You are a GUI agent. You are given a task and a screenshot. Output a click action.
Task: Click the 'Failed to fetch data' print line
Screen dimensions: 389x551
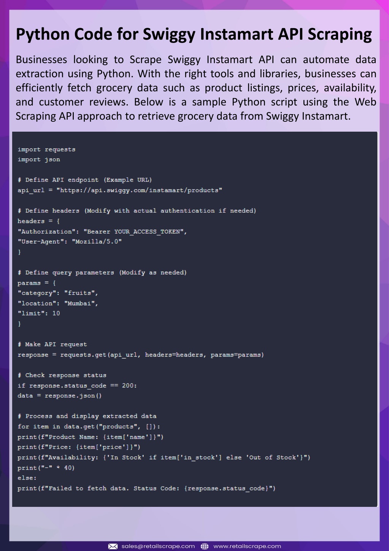(x=146, y=488)
